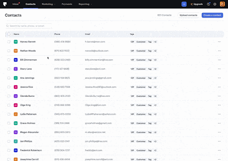
Task: Click the Name column header
Action: coord(16,34)
